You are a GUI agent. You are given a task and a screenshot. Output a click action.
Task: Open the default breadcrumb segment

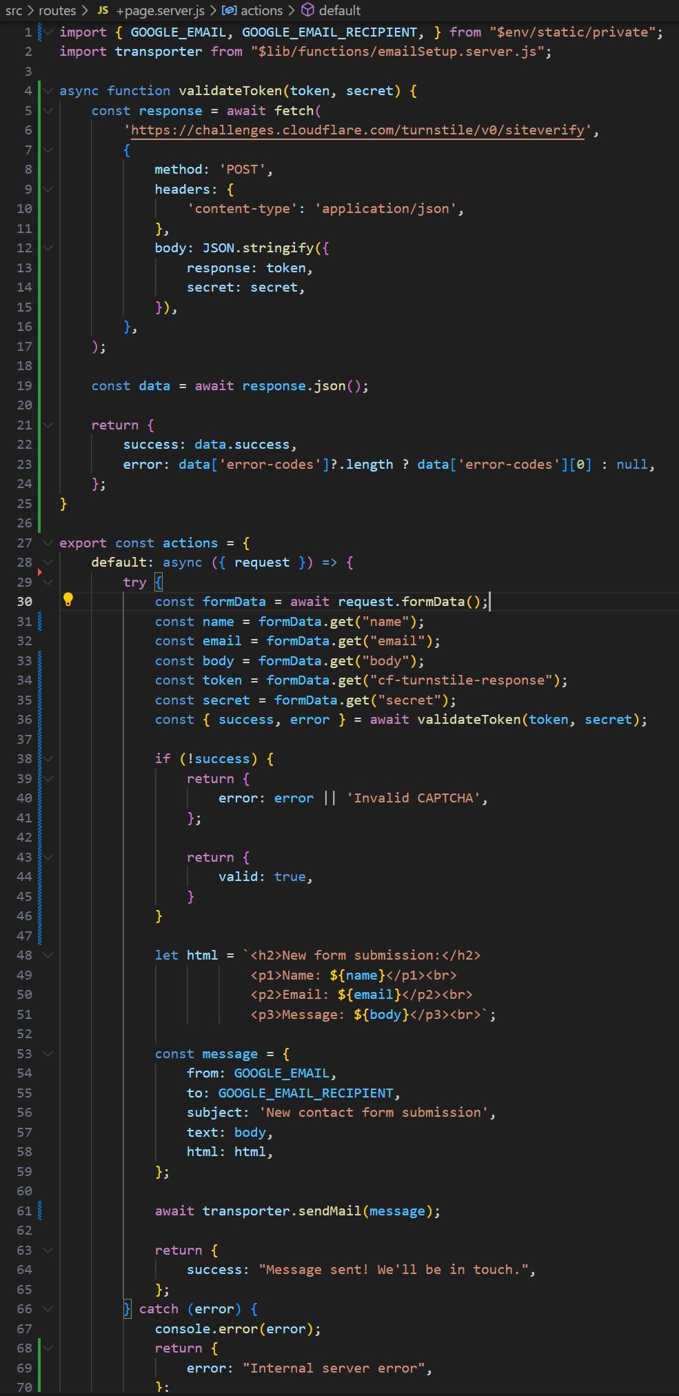[x=340, y=10]
